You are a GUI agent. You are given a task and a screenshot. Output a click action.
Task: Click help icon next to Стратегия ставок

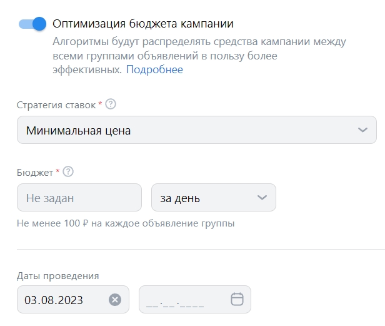[111, 104]
